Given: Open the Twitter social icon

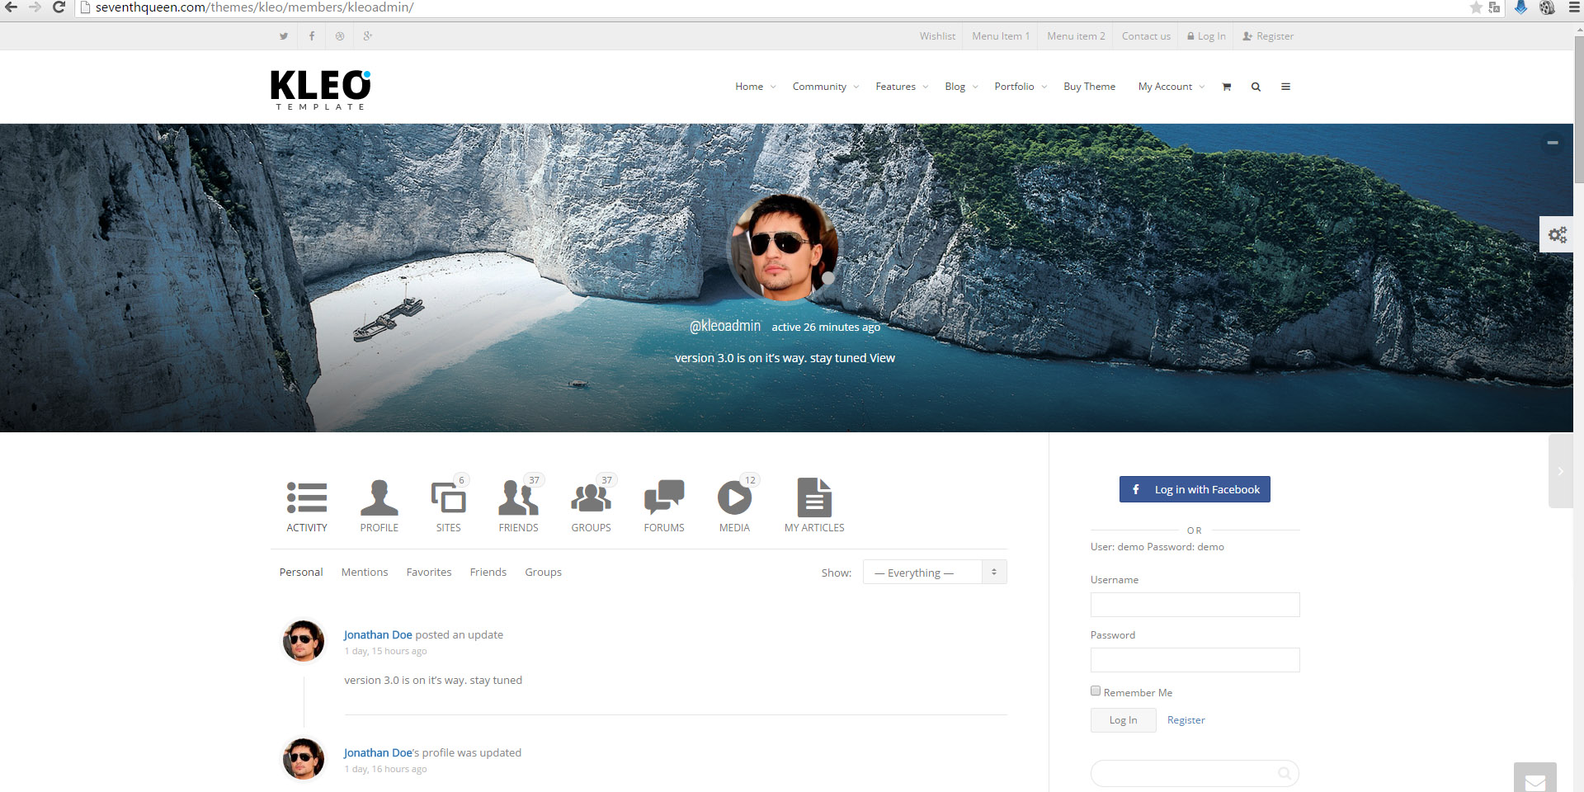Looking at the screenshot, I should click(x=283, y=36).
